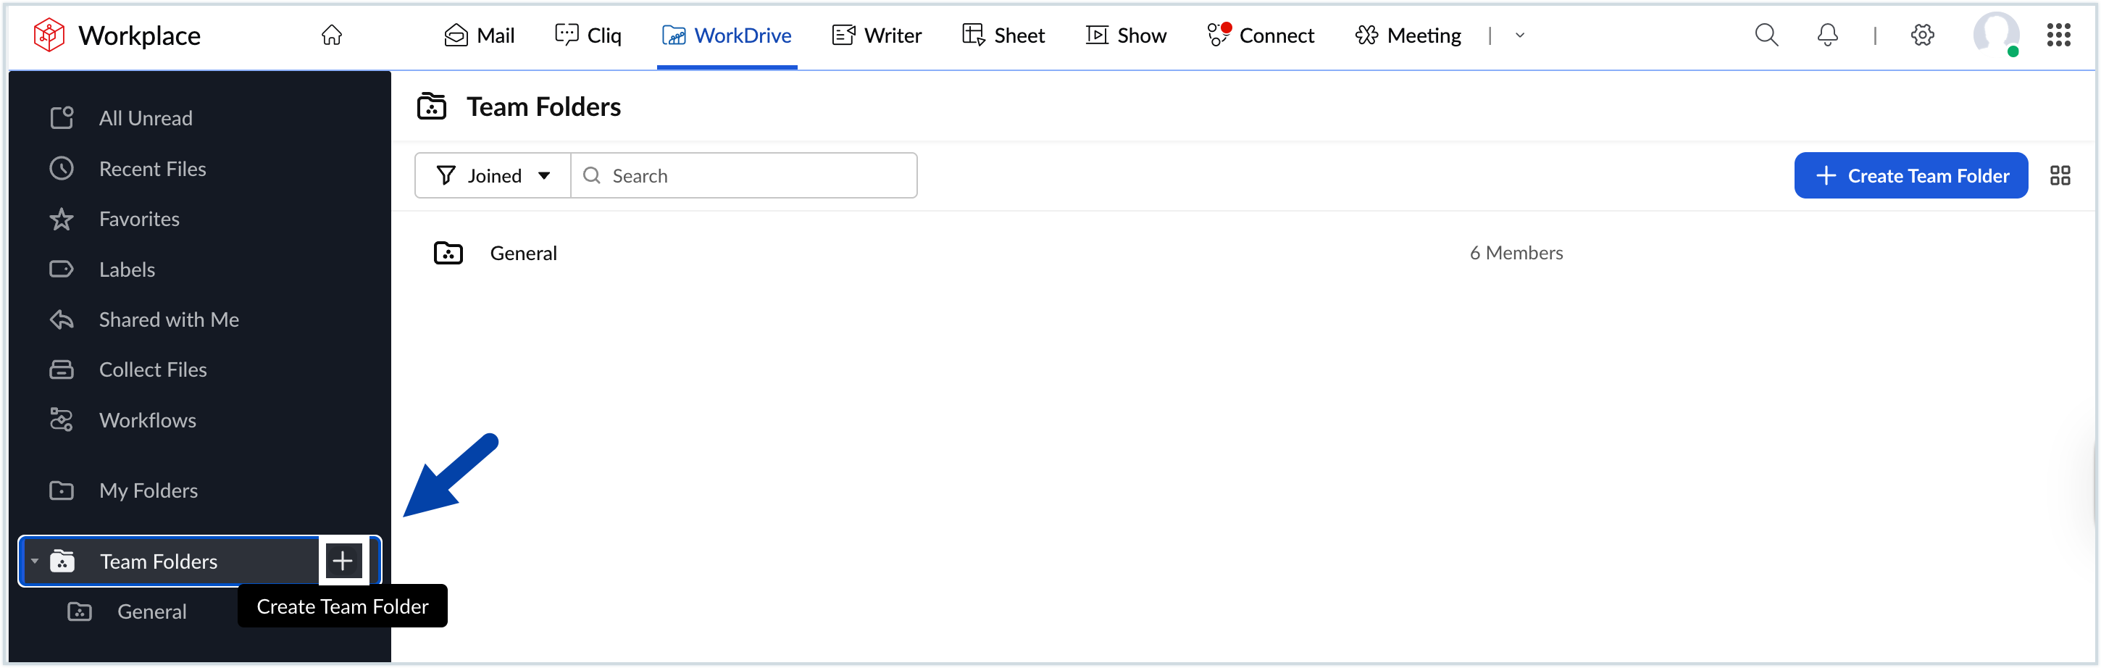Switch to the WorkDrive tab
The image size is (2101, 668).
(727, 35)
